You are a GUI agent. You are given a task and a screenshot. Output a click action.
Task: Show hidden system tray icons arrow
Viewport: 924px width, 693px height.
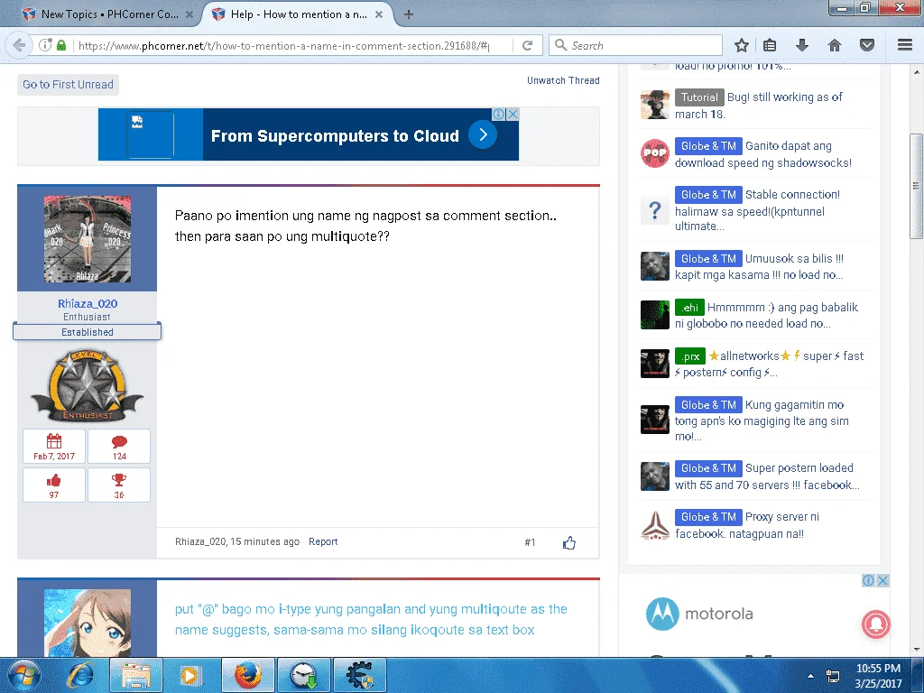[811, 676]
